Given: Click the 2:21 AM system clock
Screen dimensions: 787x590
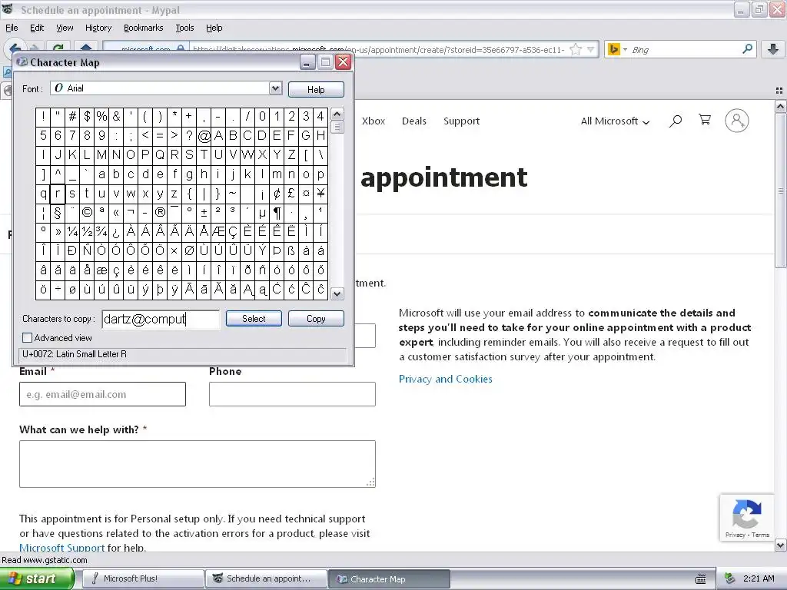Looking at the screenshot, I should [x=759, y=578].
